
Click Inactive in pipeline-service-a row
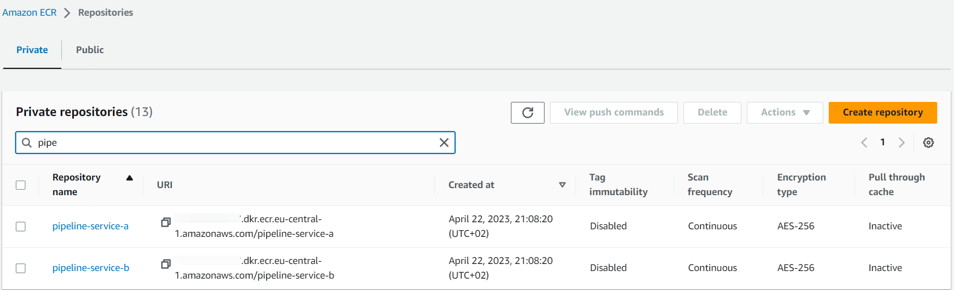[885, 226]
